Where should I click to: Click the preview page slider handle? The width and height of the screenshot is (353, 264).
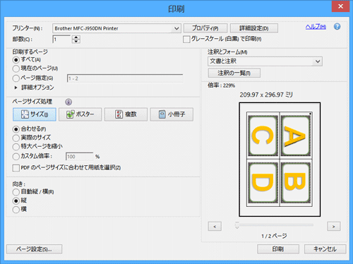(x=237, y=225)
